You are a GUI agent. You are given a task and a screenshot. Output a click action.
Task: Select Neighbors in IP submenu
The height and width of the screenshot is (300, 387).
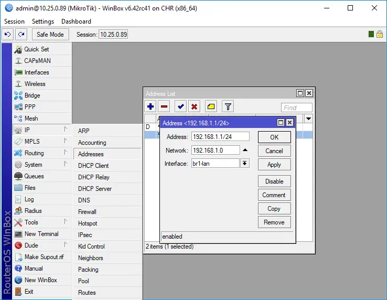[x=107, y=258]
